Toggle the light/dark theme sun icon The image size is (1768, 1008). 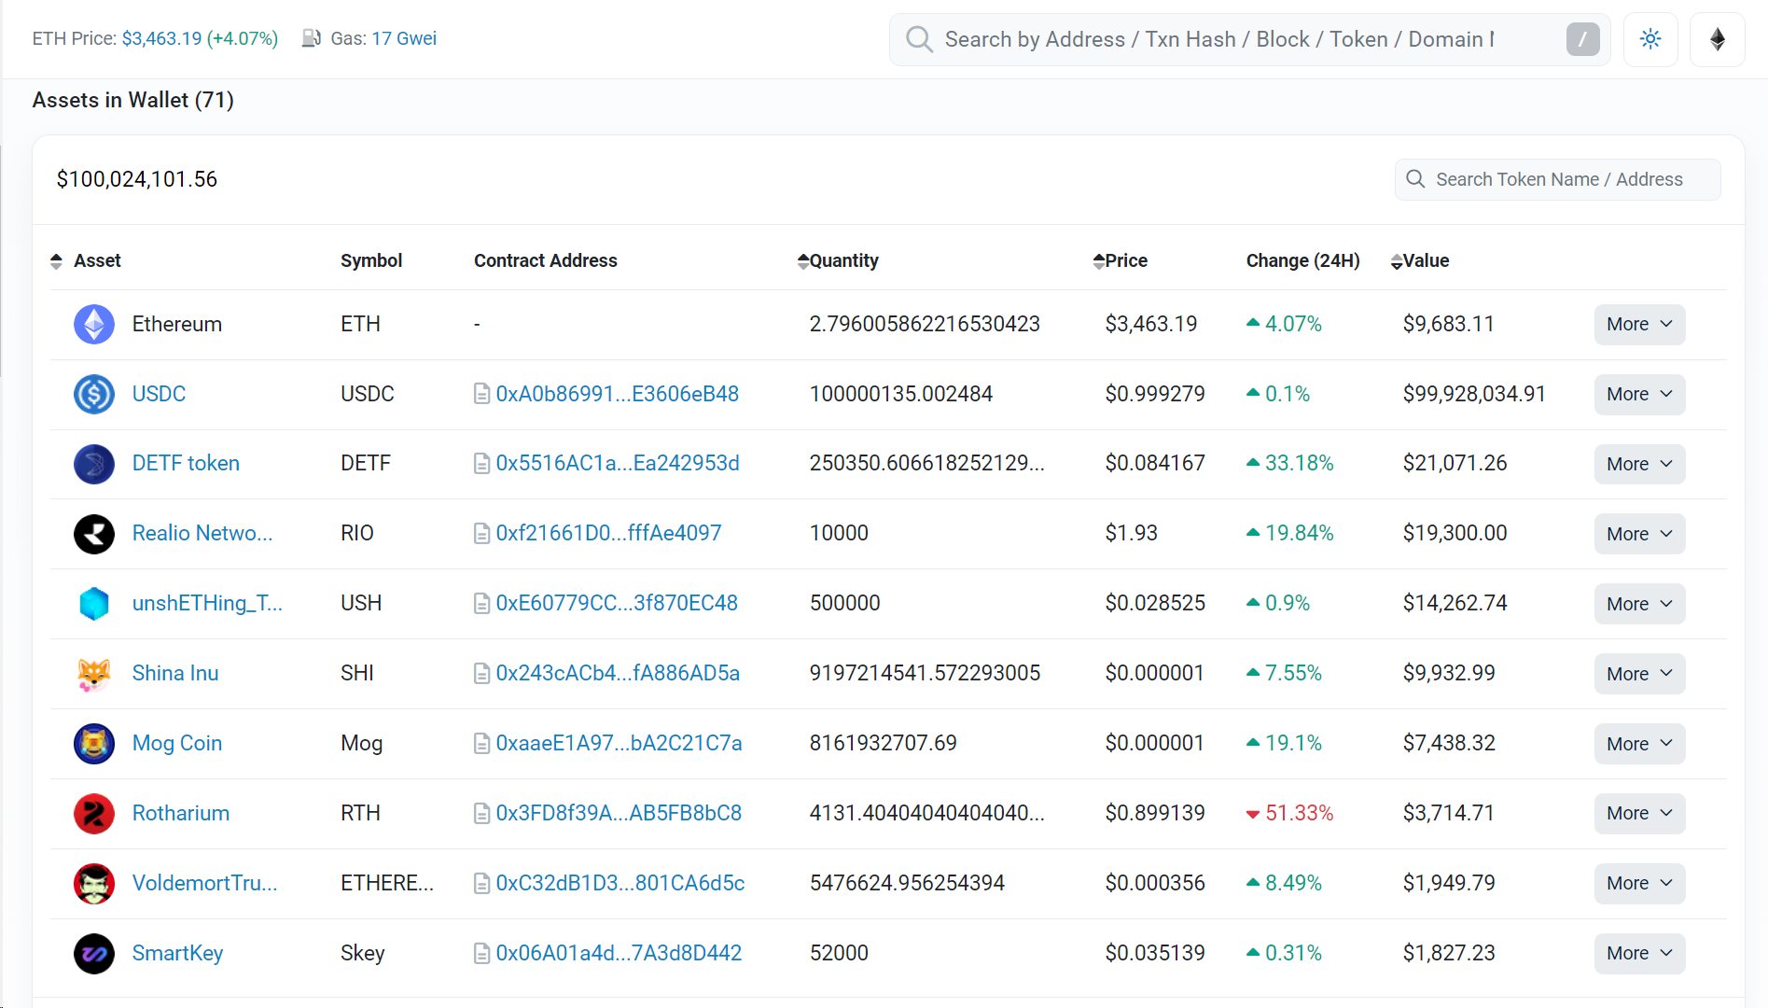click(x=1650, y=39)
